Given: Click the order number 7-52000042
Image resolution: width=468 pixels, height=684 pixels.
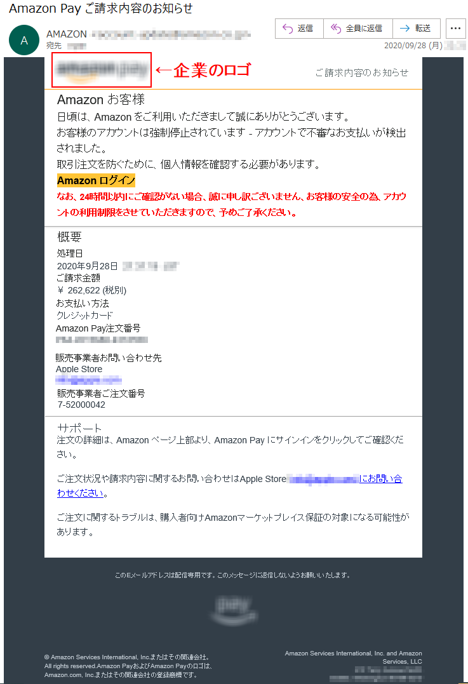Looking at the screenshot, I should pyautogui.click(x=81, y=405).
